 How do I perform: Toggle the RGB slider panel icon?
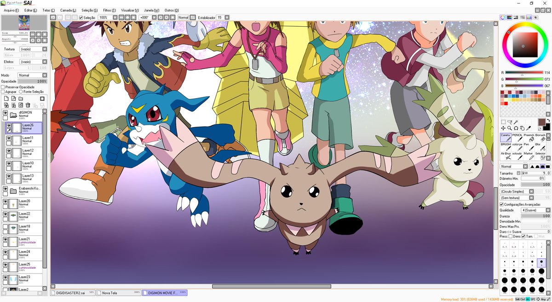(509, 17)
